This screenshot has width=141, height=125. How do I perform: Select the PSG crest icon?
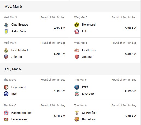coord(77,87)
